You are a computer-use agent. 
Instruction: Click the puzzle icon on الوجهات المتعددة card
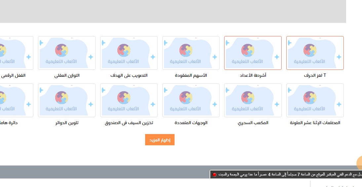[185, 98]
